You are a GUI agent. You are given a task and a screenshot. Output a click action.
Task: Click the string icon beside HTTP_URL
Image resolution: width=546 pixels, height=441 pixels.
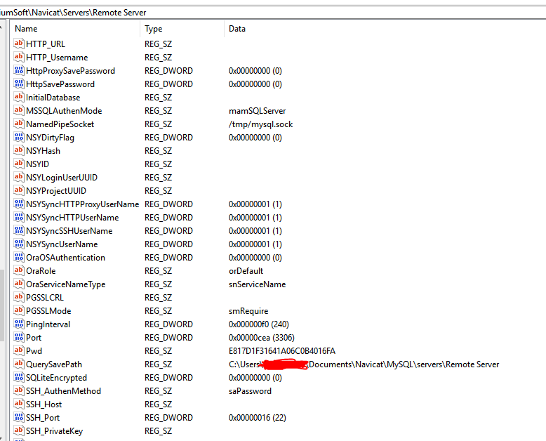(x=19, y=44)
